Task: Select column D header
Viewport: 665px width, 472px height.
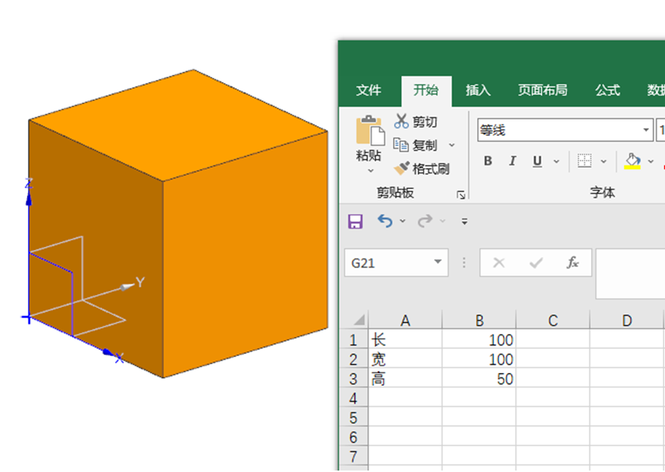Action: (x=626, y=320)
